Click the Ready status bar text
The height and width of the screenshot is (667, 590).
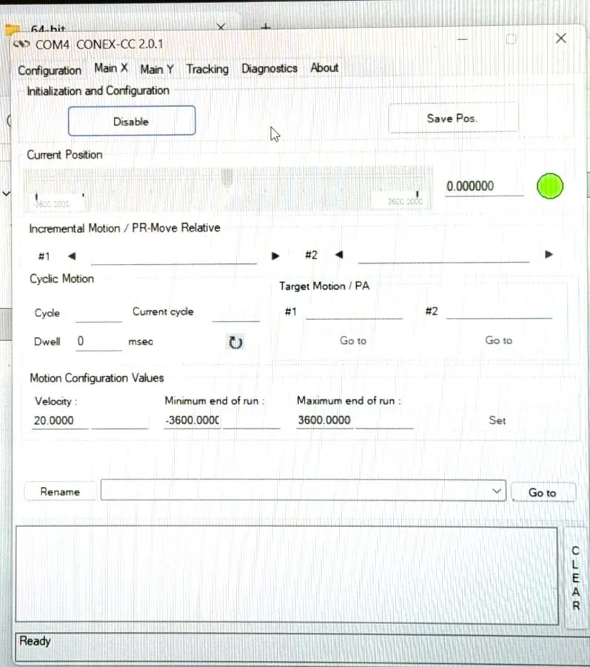[35, 640]
